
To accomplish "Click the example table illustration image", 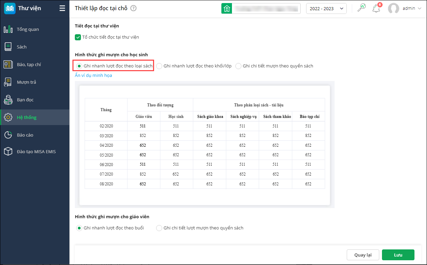I will (x=205, y=145).
